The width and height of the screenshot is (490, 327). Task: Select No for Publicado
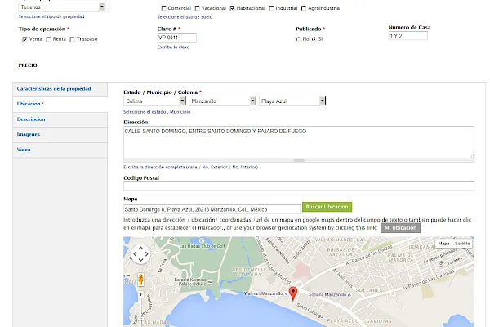(298, 39)
